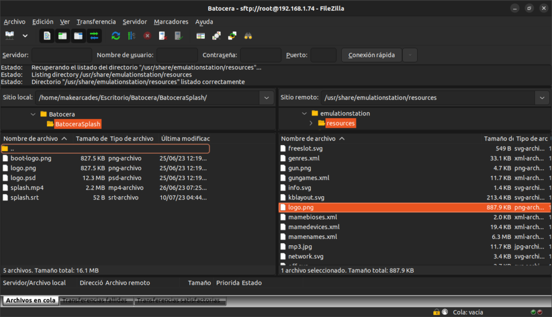Toggle the message log display
The width and height of the screenshot is (552, 317).
coord(47,36)
